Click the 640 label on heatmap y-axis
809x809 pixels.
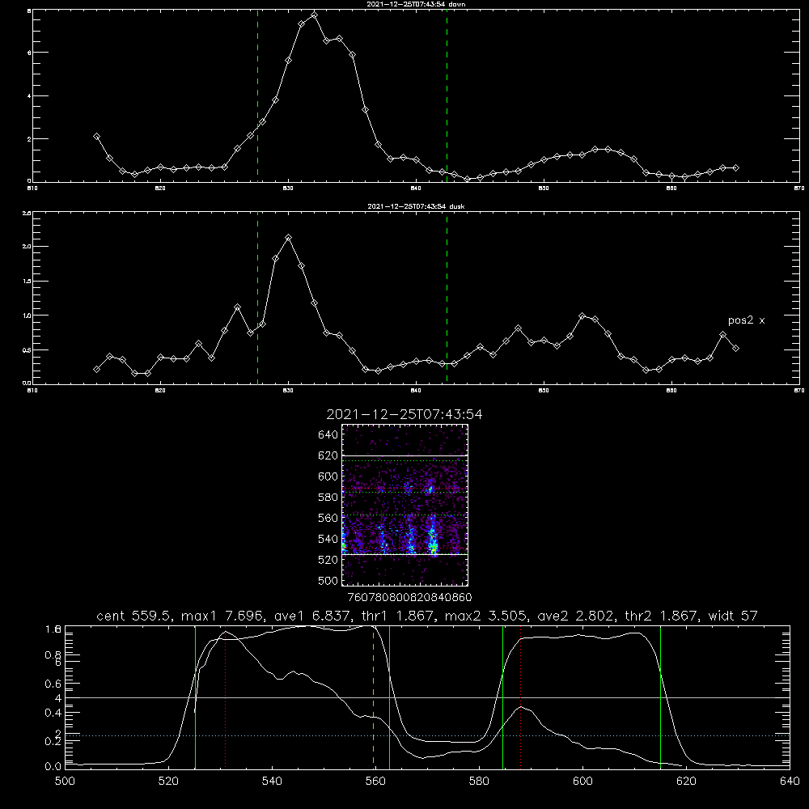[328, 434]
